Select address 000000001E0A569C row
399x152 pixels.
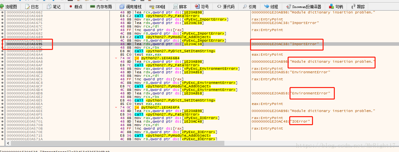[x=25, y=47]
